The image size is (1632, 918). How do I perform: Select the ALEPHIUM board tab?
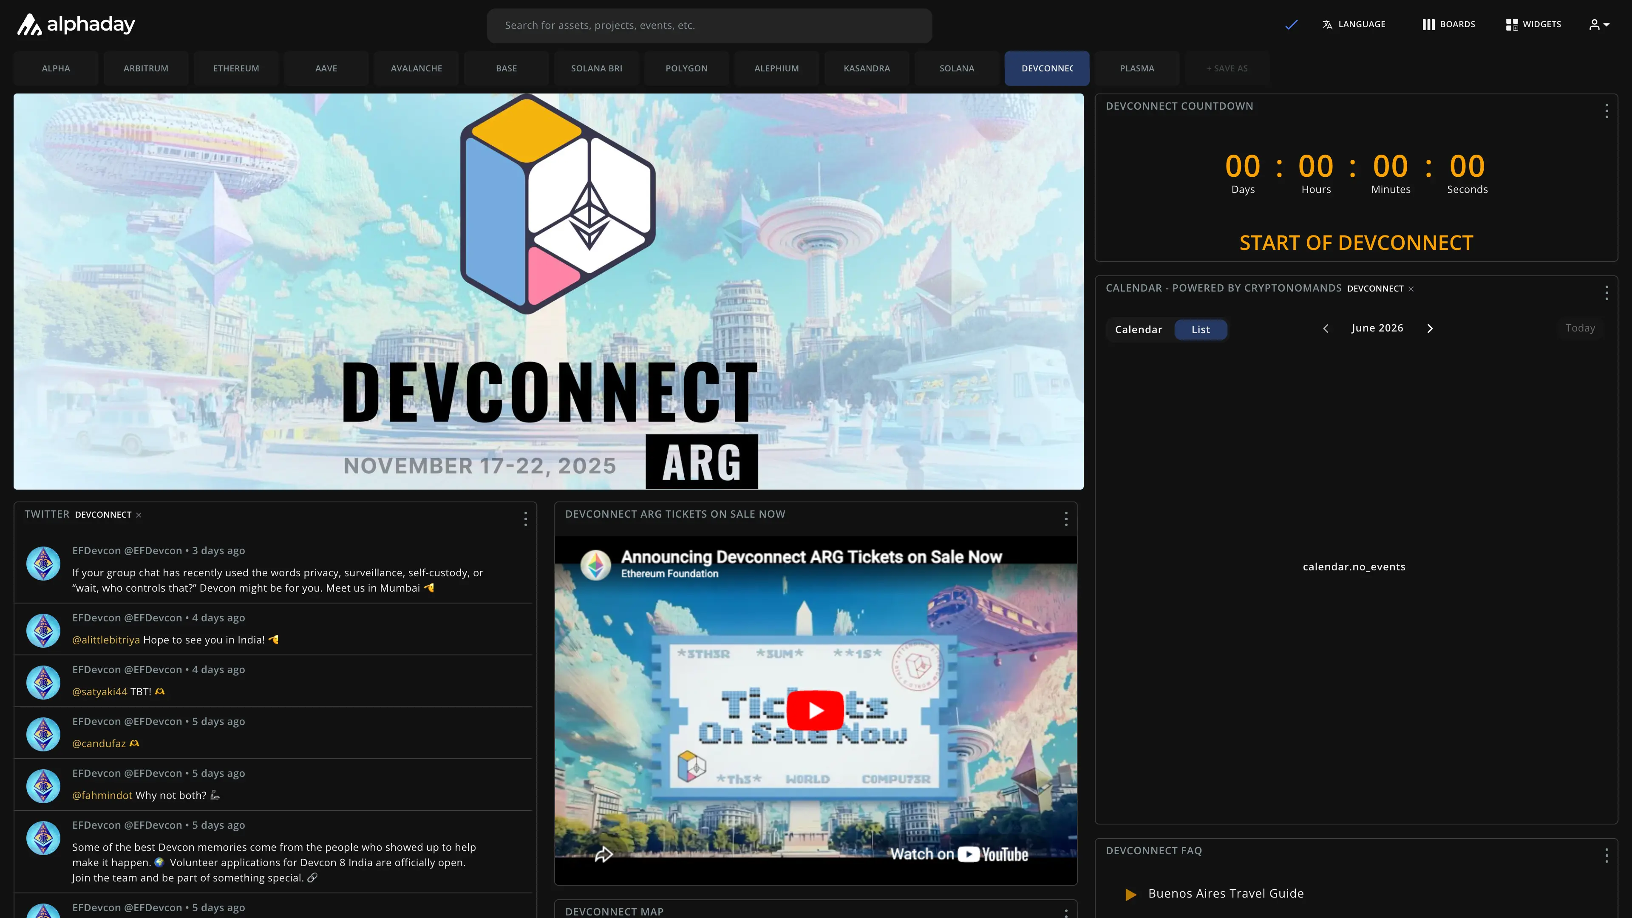click(777, 68)
